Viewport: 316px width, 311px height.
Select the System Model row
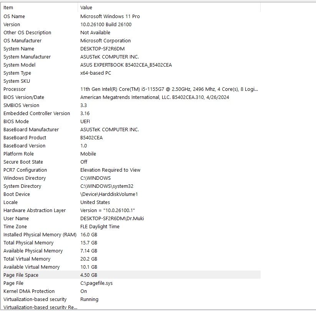pos(131,65)
